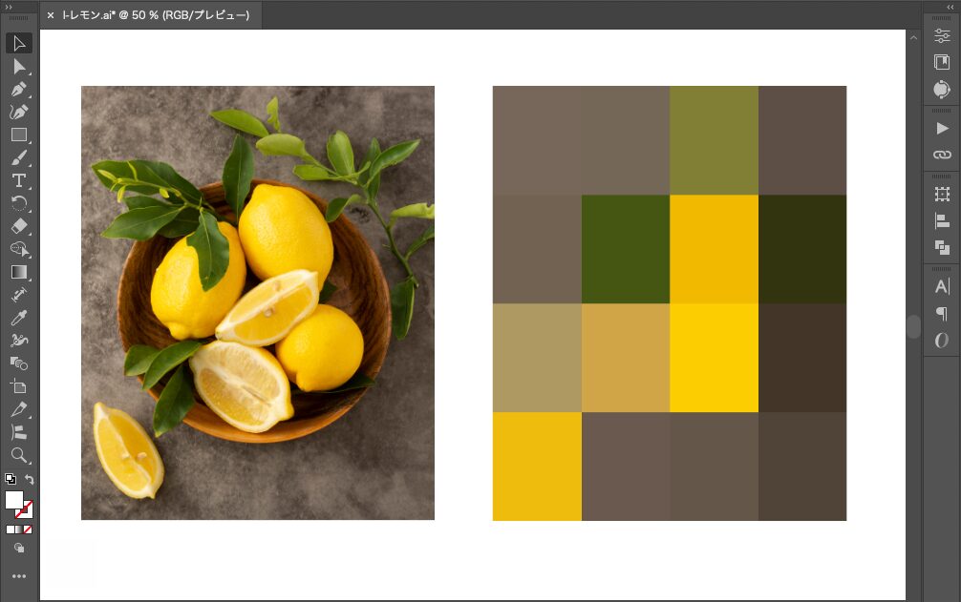Select the olive green mosaic tile
Screen dimensions: 961x602
tap(714, 140)
